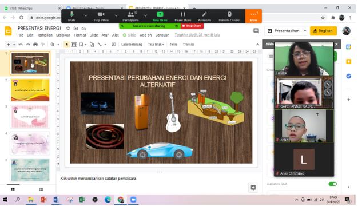Expand the Participants options arrow
The height and width of the screenshot is (206, 358).
click(x=145, y=15)
